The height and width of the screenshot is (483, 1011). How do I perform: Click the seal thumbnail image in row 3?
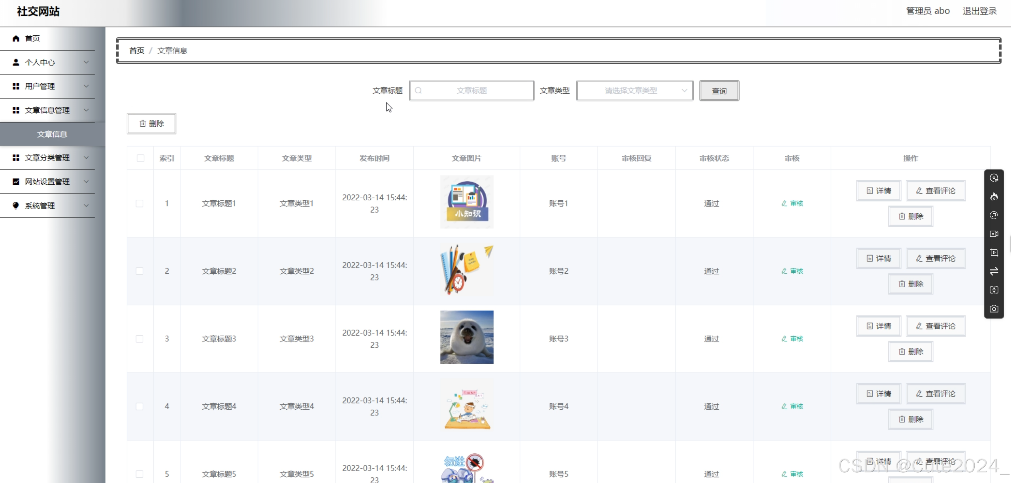pos(466,337)
